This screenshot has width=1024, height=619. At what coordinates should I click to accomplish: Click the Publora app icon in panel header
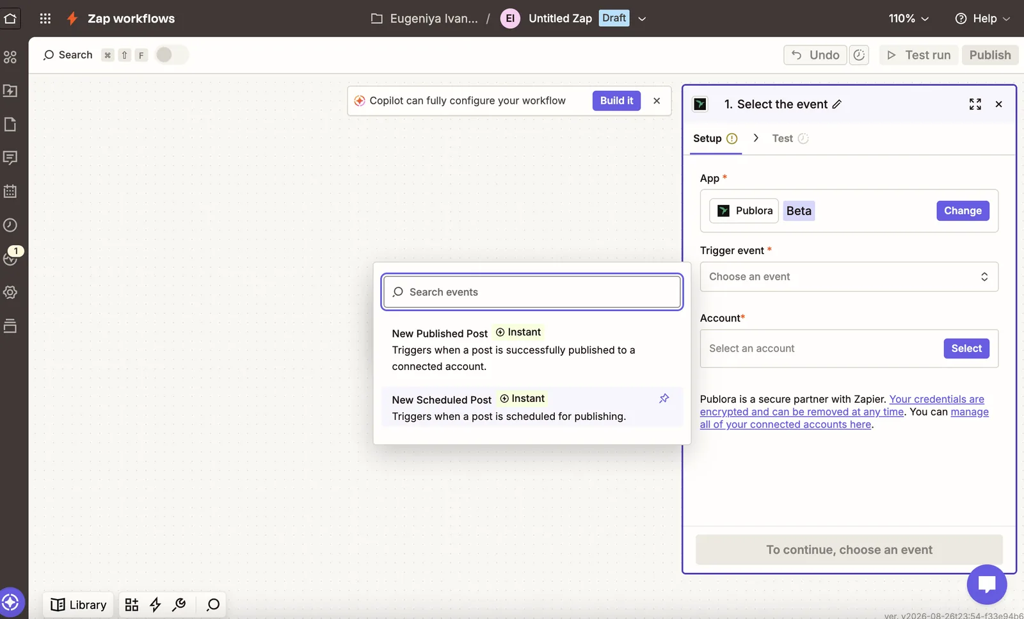coord(701,104)
